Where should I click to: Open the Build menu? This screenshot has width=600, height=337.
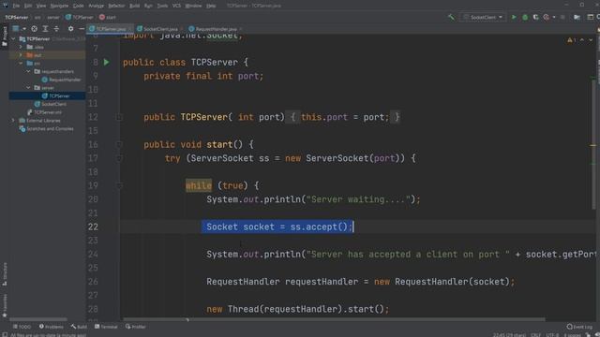point(134,6)
